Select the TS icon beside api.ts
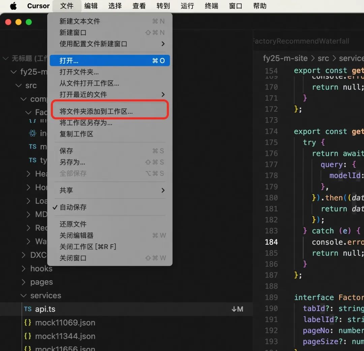 point(28,309)
